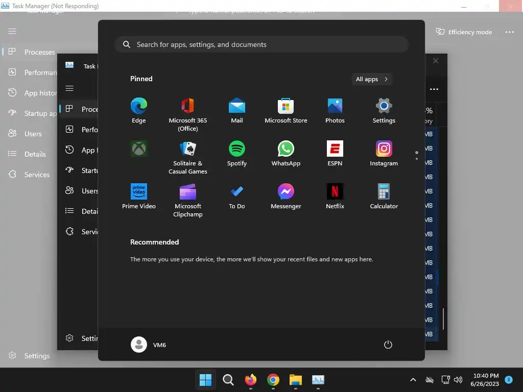Click Efficiency mode in Task Manager
Viewport: 523px width, 392px height.
(x=464, y=32)
